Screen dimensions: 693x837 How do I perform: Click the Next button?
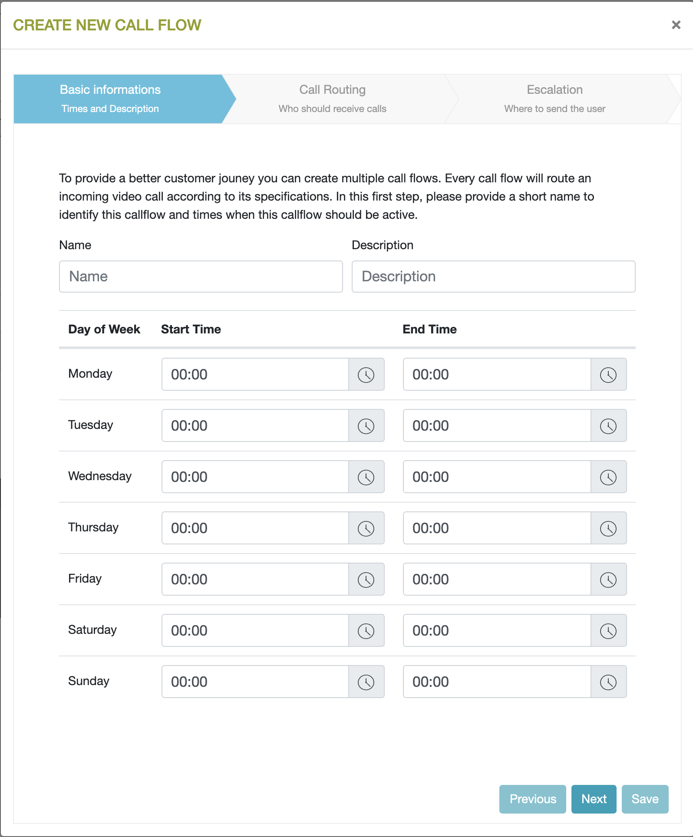594,799
